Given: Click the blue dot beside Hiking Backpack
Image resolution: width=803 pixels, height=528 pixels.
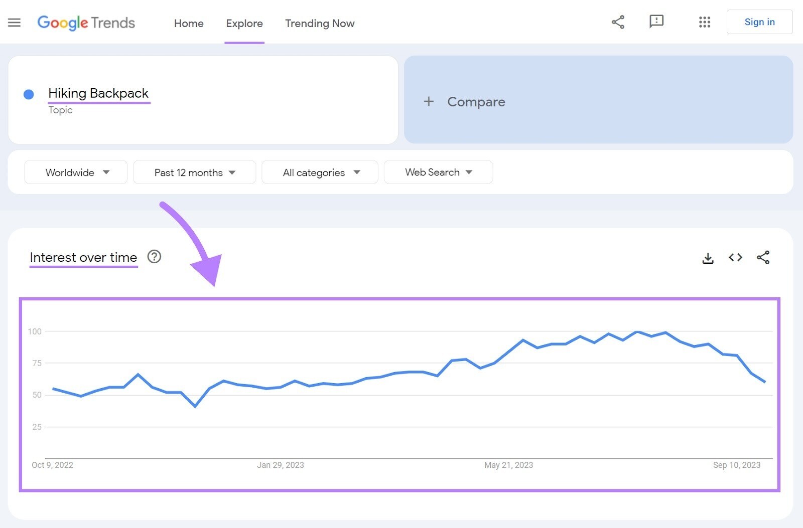Looking at the screenshot, I should tap(29, 94).
